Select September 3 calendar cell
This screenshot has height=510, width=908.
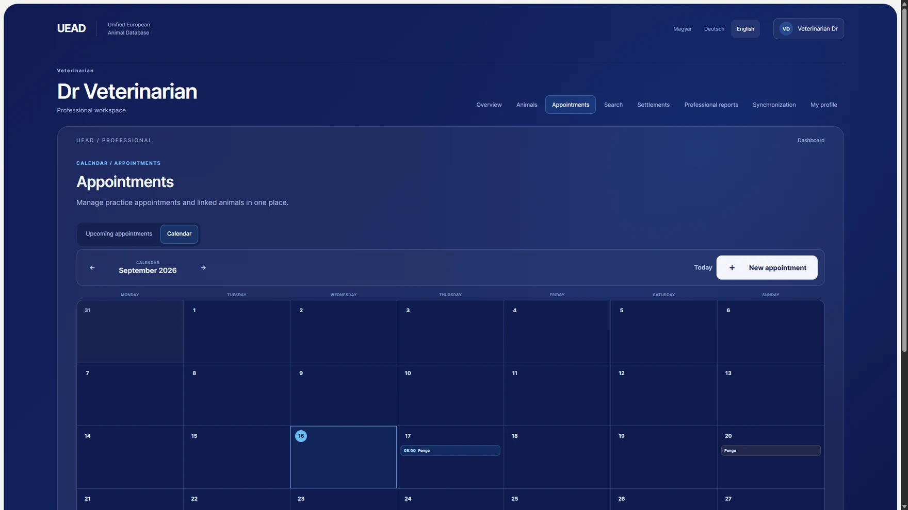click(x=450, y=332)
